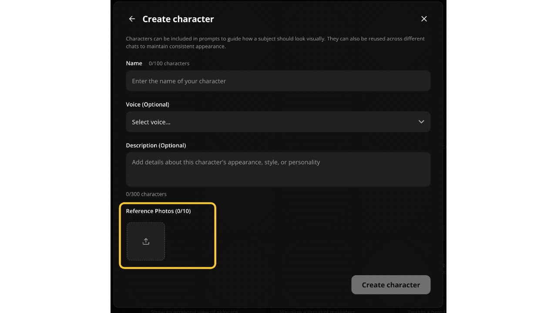Click the 'Create character' dialog title
This screenshot has width=557, height=313.
click(x=178, y=19)
